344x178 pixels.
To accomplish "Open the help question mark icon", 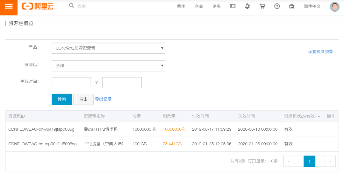I will click(x=277, y=6).
